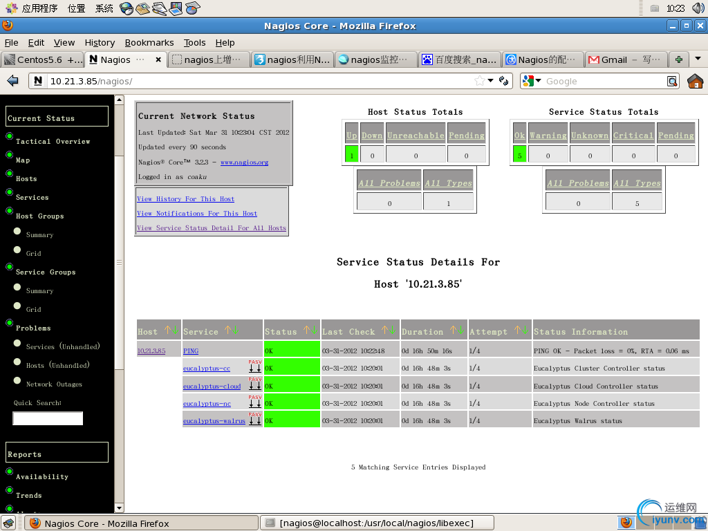Open the Tools menu
This screenshot has height=531, width=708.
194,42
